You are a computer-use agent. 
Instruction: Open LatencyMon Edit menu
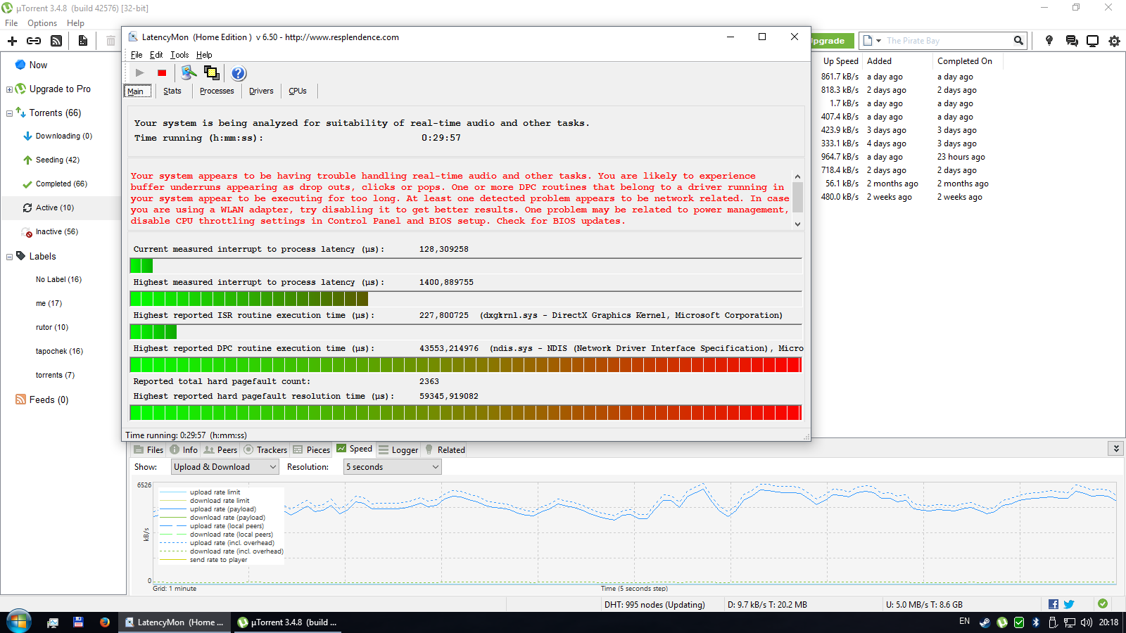point(156,55)
